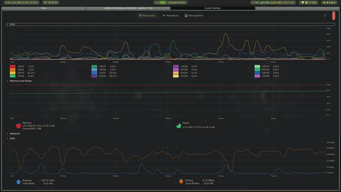
Task: Change the CPU1 red color swatch
Action: pos(13,67)
